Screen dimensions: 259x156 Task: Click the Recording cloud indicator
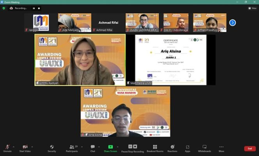[11, 8]
